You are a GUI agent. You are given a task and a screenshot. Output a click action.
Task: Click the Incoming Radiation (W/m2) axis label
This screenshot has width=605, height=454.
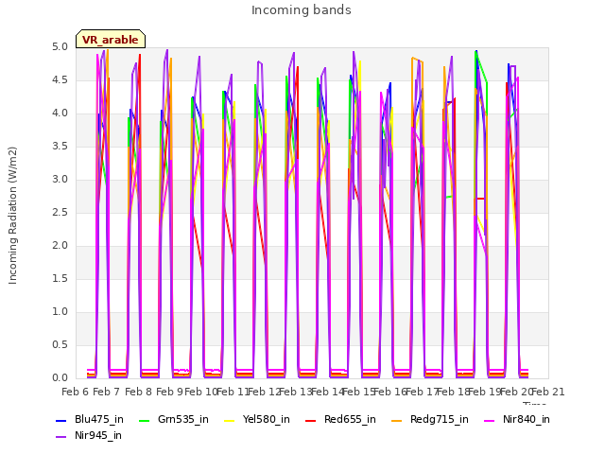12,216
